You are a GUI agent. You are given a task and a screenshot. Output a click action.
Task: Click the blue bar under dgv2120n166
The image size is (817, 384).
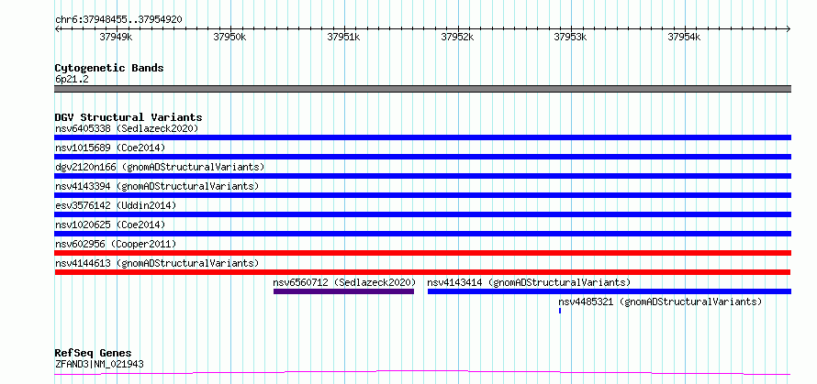(422, 176)
